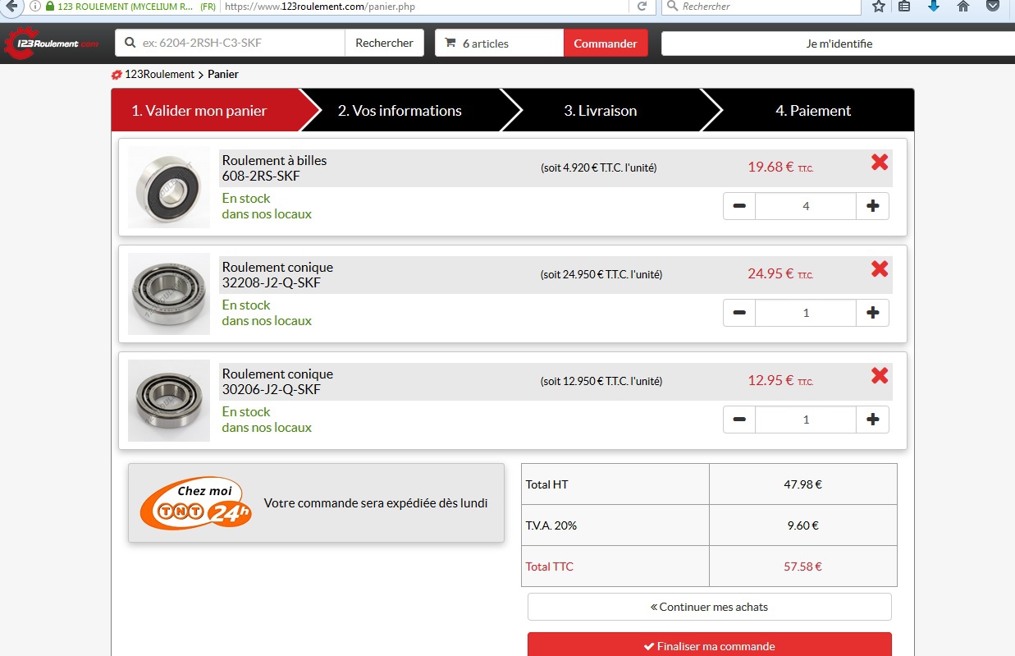The height and width of the screenshot is (656, 1015).
Task: Click the red Total TTC label cell
Action: (x=615, y=567)
